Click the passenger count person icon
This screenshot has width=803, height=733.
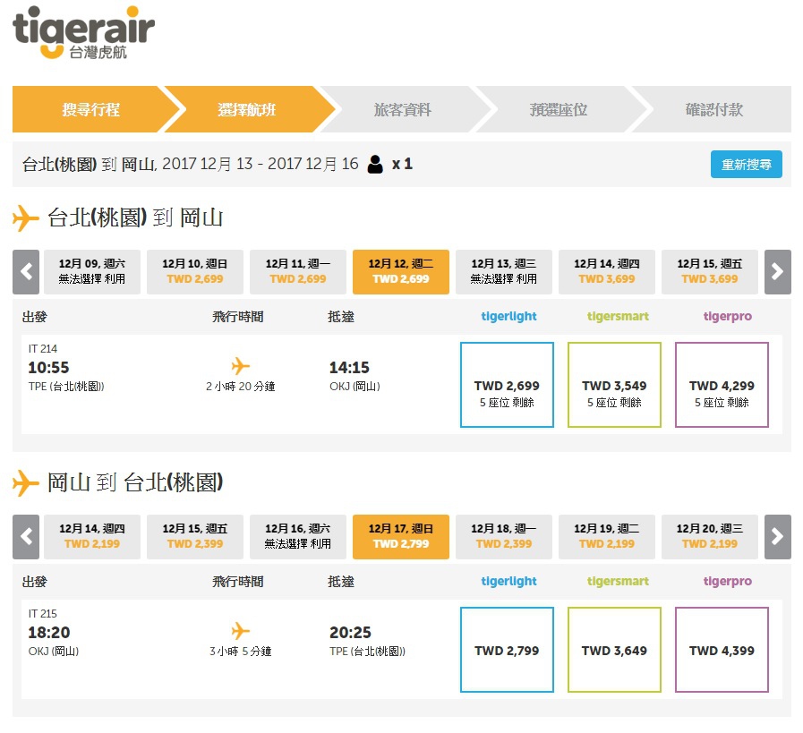click(x=375, y=165)
